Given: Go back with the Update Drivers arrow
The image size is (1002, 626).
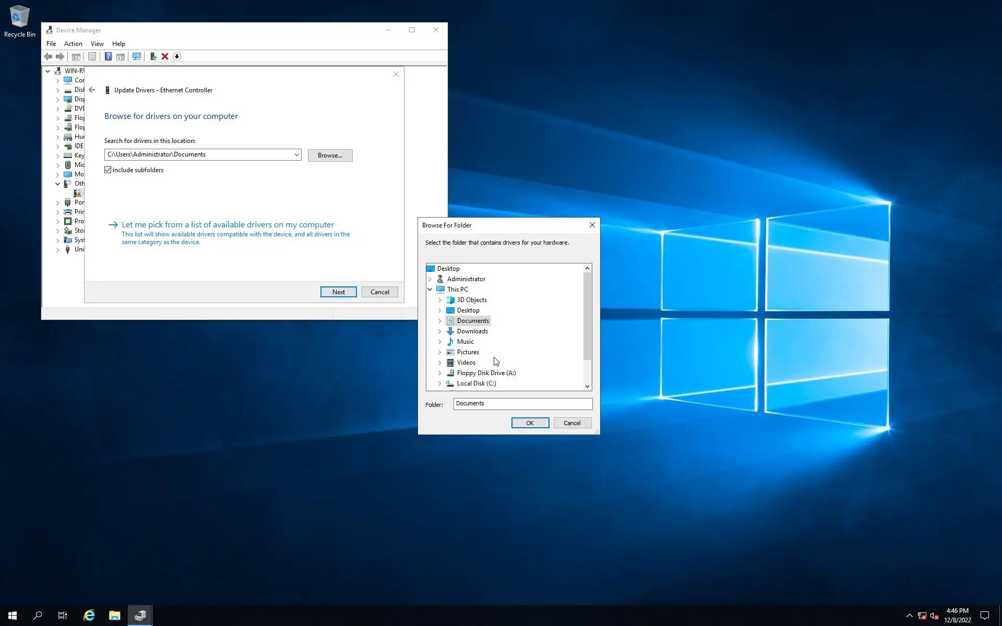Looking at the screenshot, I should 92,90.
